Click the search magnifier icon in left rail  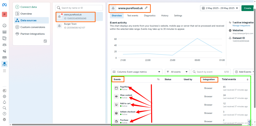[4, 108]
